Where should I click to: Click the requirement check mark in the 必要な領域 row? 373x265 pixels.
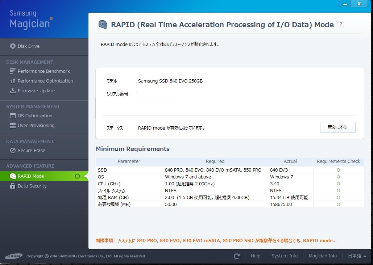click(x=338, y=205)
